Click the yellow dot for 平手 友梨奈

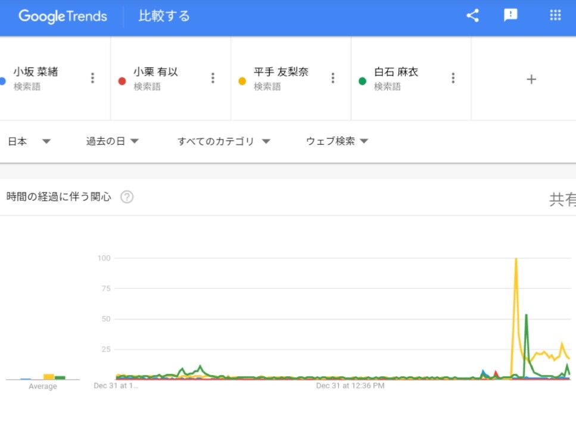tap(242, 81)
